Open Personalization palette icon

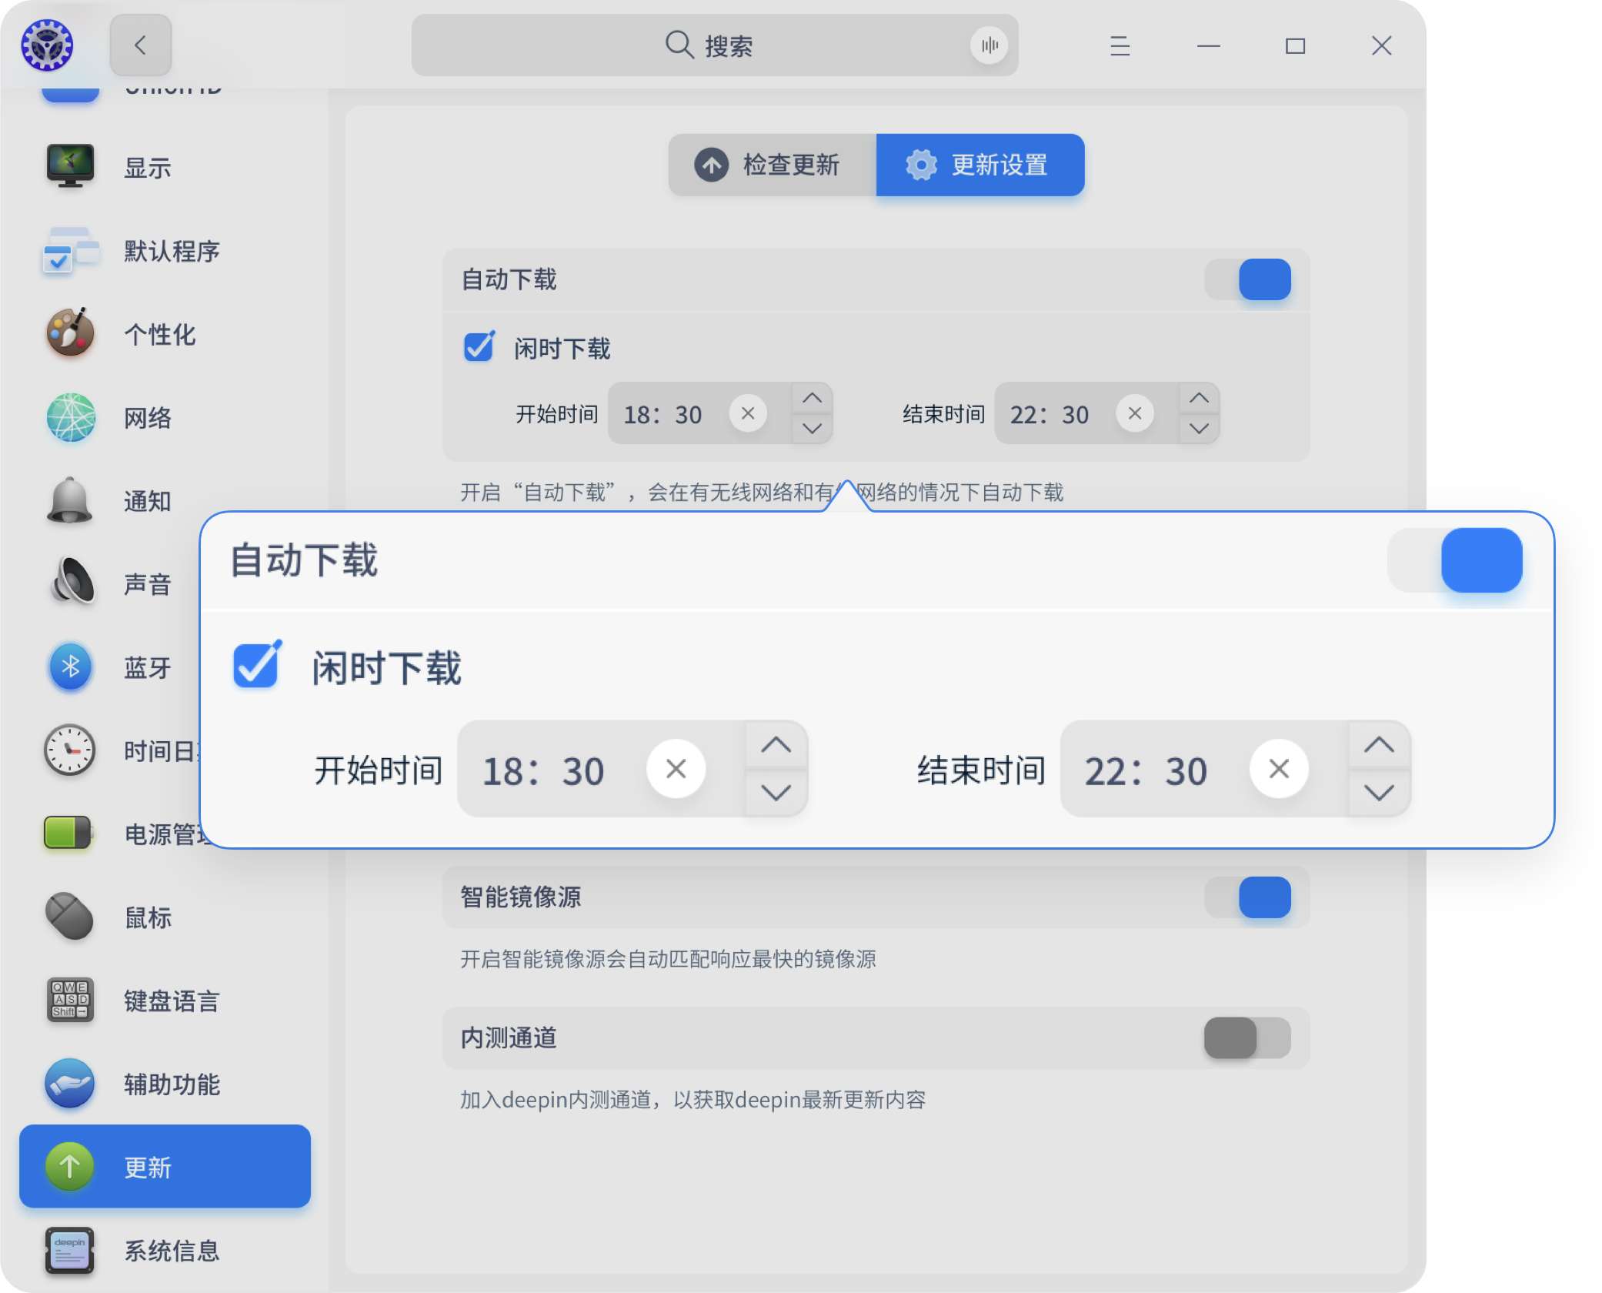pos(70,333)
